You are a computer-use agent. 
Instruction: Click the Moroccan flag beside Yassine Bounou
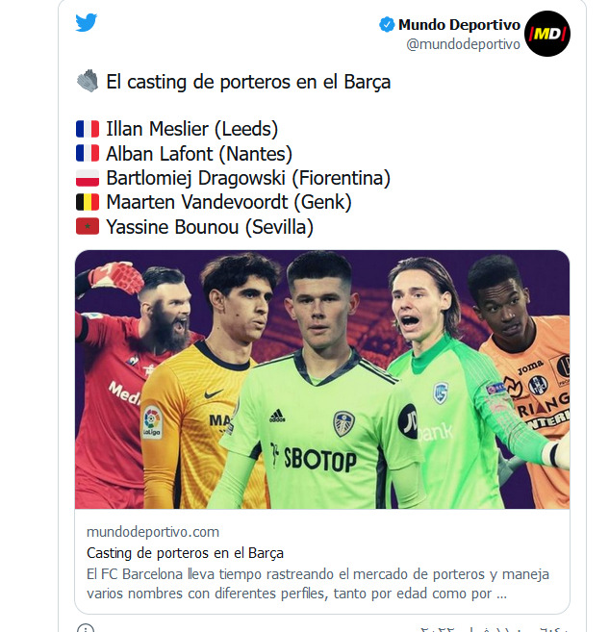[x=87, y=227]
